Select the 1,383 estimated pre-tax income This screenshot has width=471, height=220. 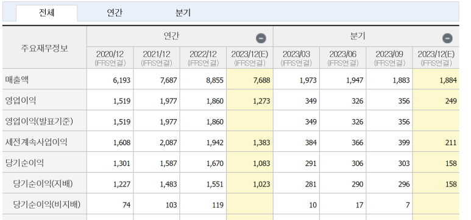coord(261,143)
